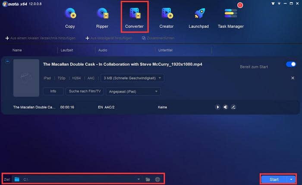This screenshot has width=302, height=185.
Task: Open the Copy module
Action: tap(70, 17)
